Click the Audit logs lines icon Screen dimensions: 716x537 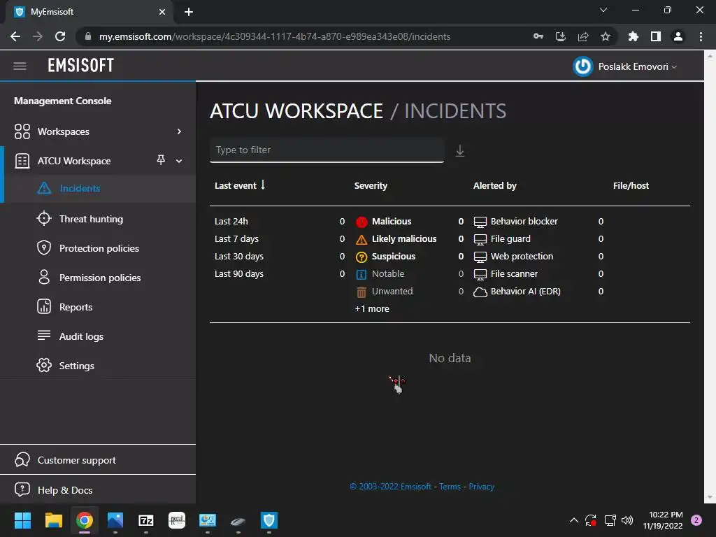coord(44,335)
